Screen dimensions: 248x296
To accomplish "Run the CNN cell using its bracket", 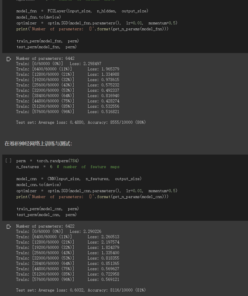I will (x=8, y=160).
